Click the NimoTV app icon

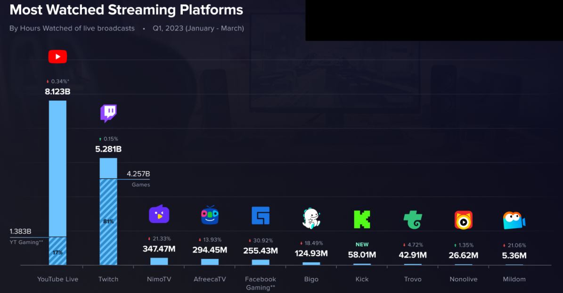coord(159,214)
